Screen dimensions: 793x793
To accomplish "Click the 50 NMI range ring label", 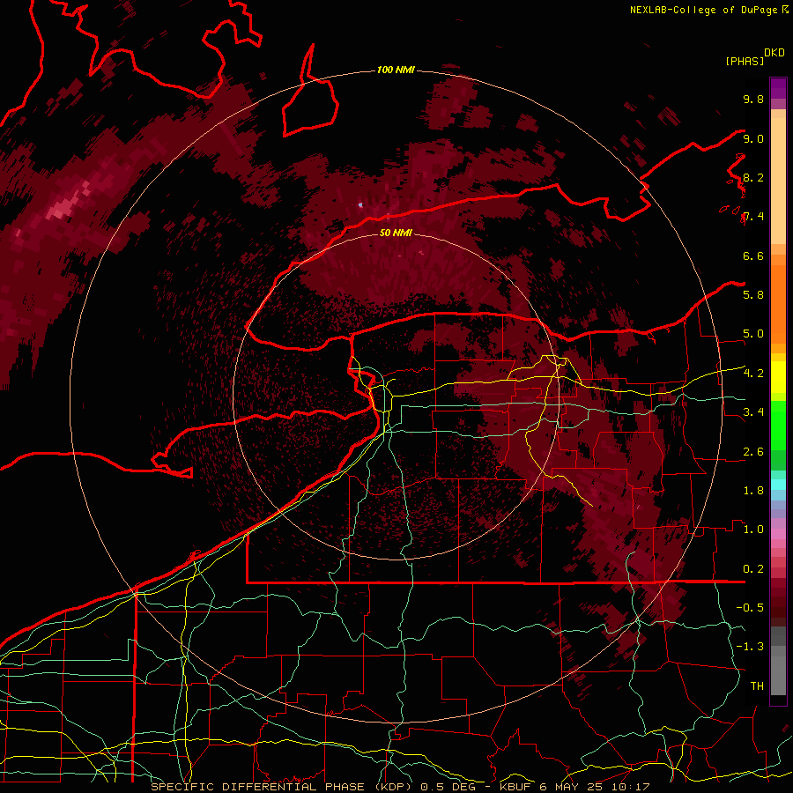I will pyautogui.click(x=396, y=233).
